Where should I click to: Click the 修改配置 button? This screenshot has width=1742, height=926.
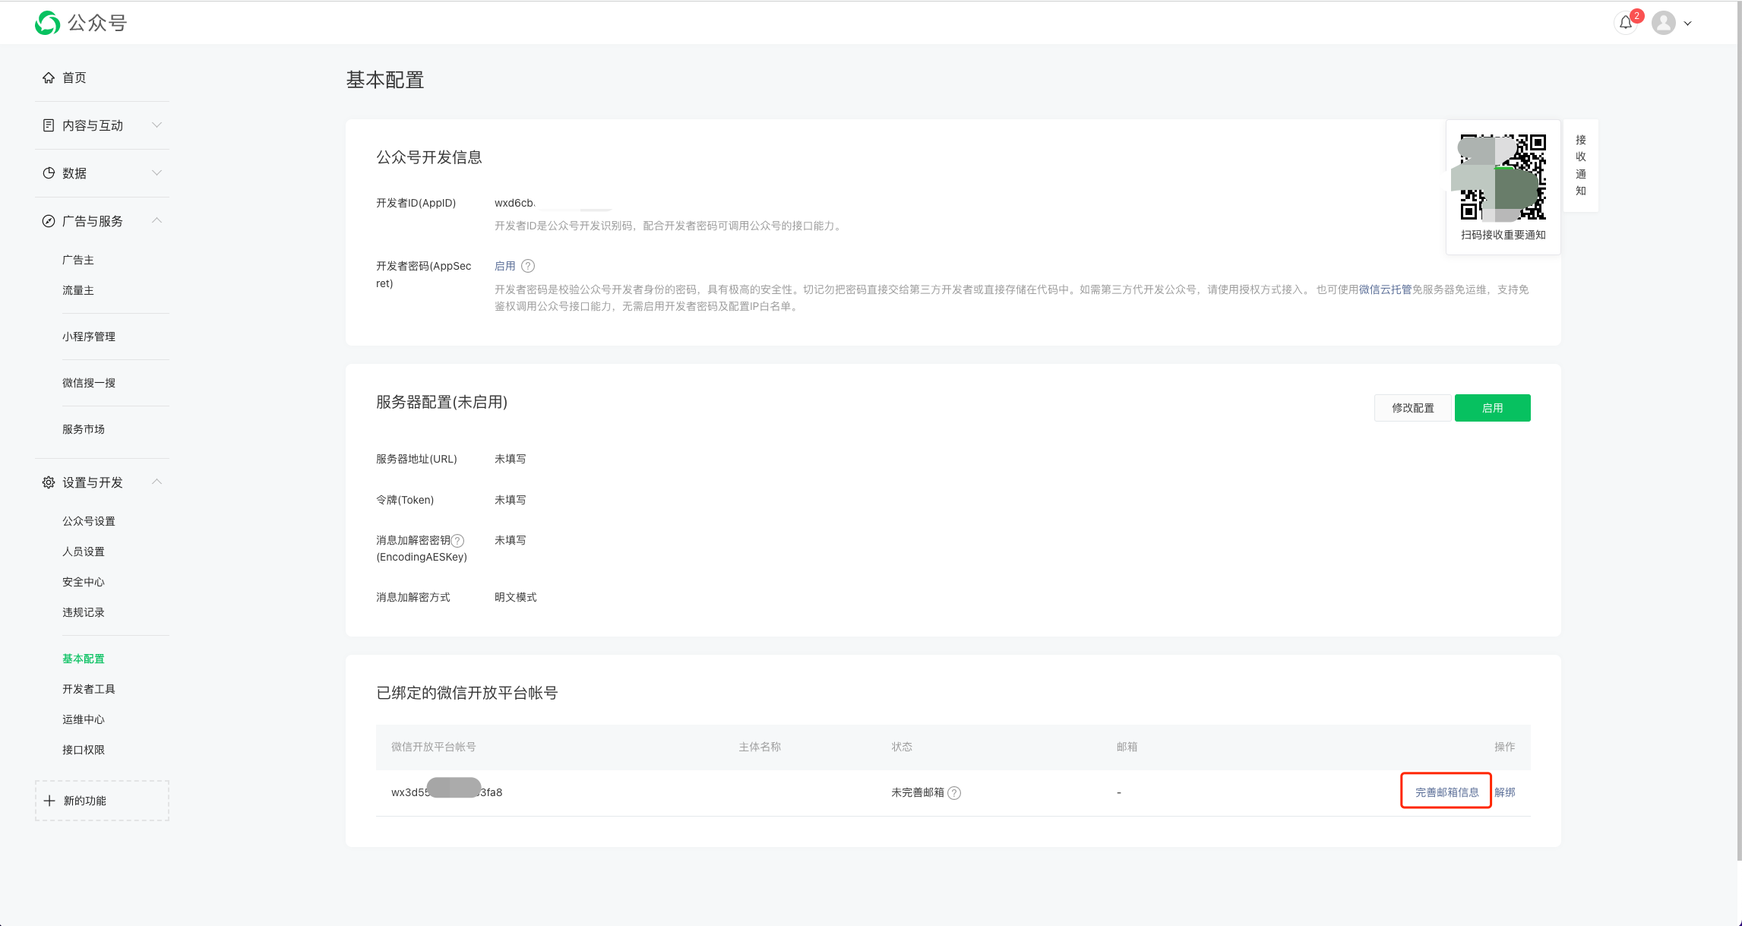click(x=1412, y=408)
